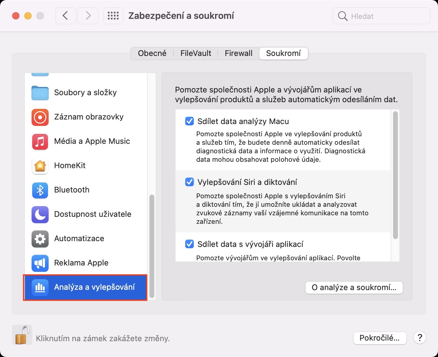
Task: Switch to the Obecné tab
Action: 152,54
